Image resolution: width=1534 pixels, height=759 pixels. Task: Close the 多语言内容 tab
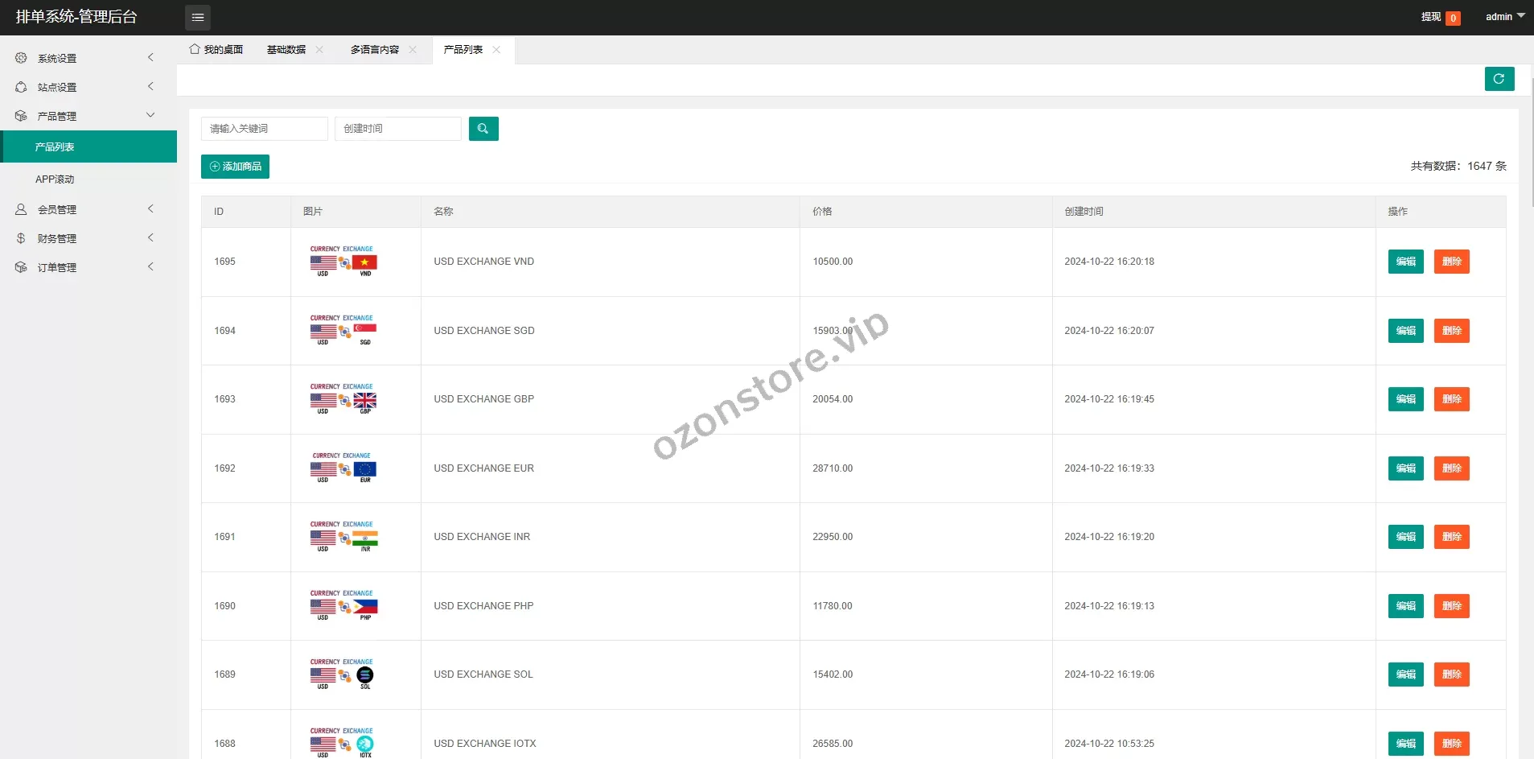tap(413, 50)
